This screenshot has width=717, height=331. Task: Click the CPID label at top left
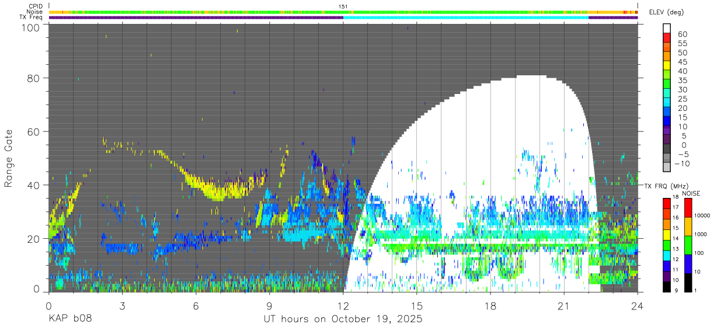[36, 6]
